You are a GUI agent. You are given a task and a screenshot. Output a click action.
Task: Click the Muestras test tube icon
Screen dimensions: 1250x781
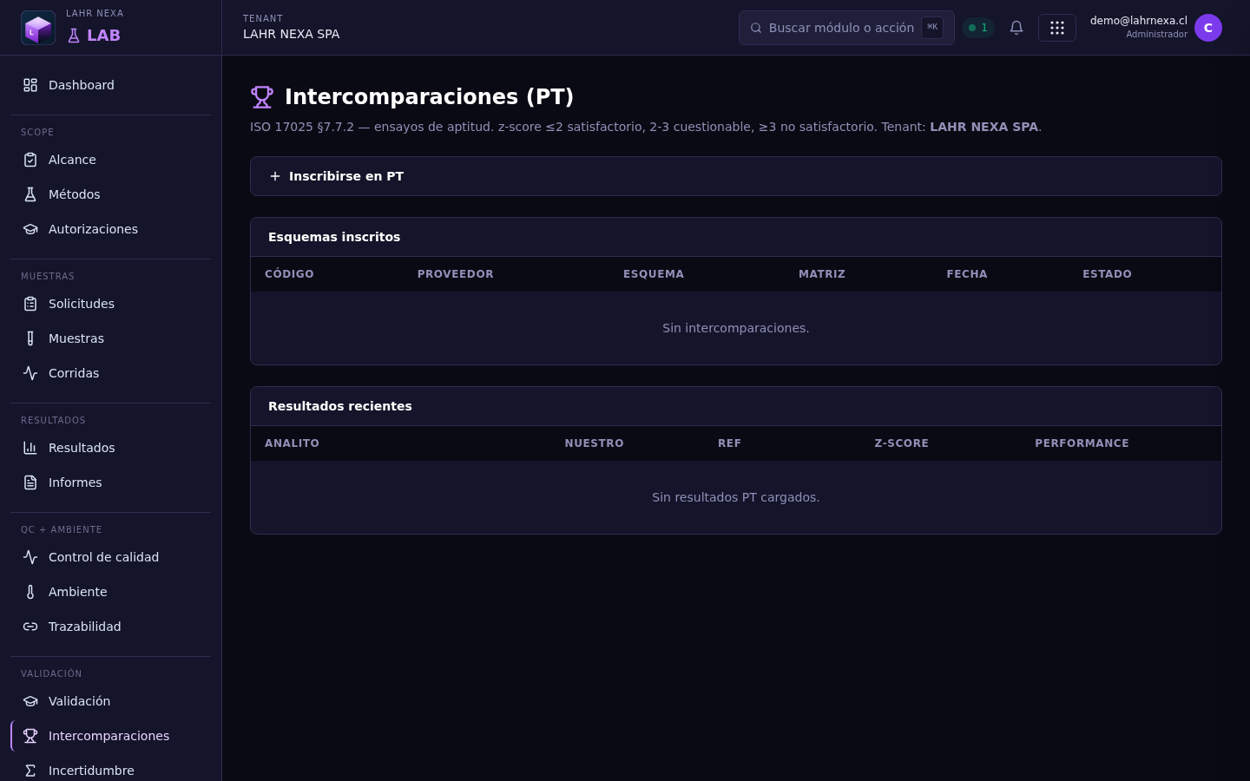pos(30,338)
